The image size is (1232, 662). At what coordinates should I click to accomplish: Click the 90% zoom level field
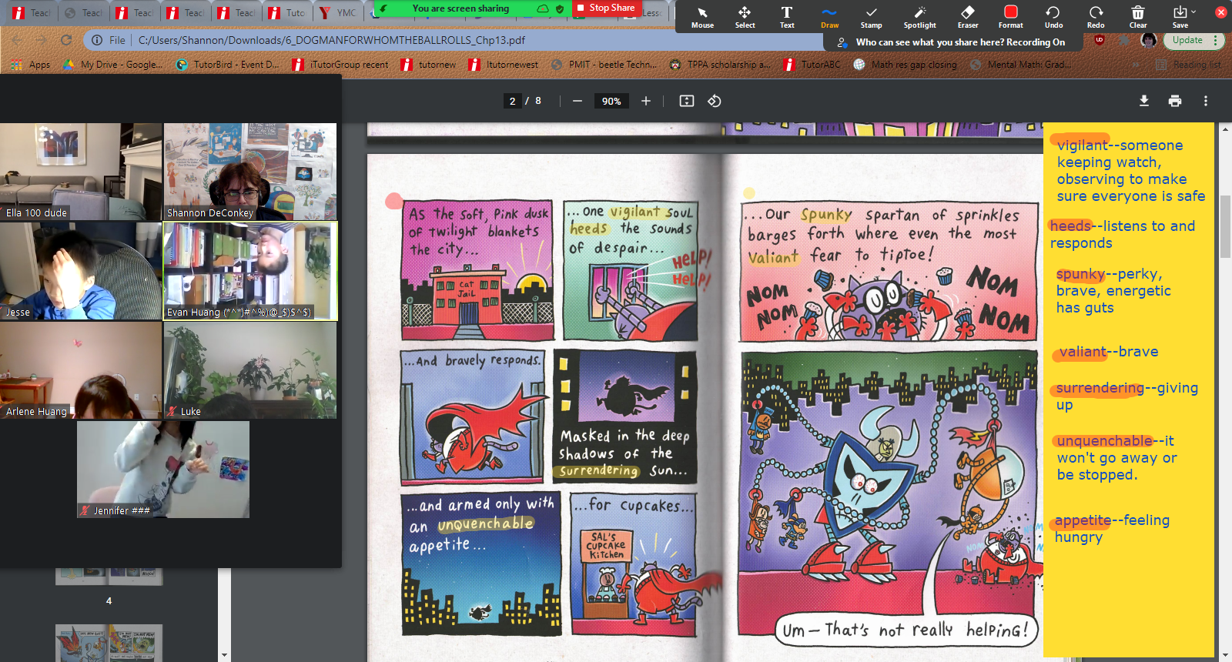coord(611,101)
